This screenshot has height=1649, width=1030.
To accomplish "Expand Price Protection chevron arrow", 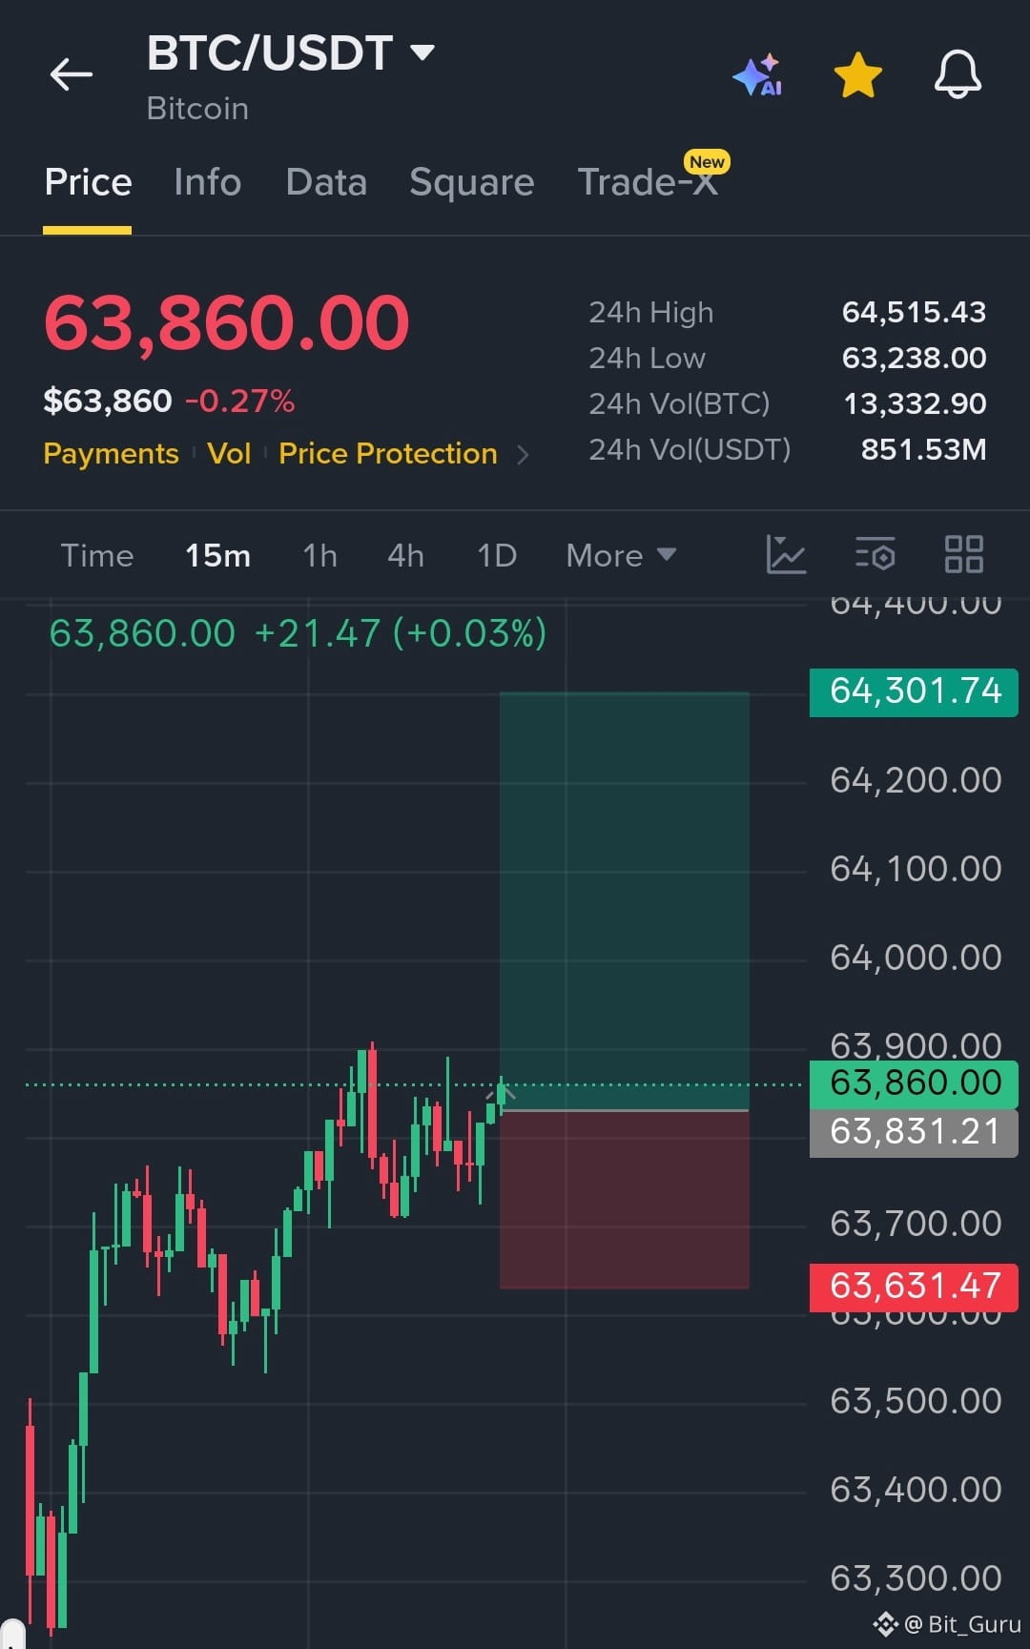I will click(x=523, y=455).
